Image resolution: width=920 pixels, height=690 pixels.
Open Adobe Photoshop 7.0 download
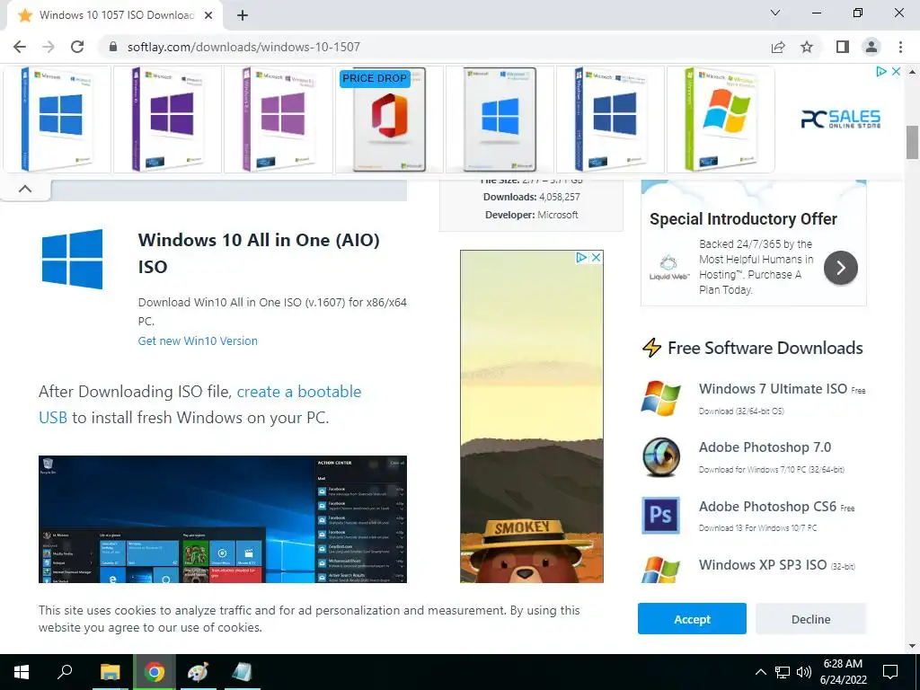(x=765, y=447)
